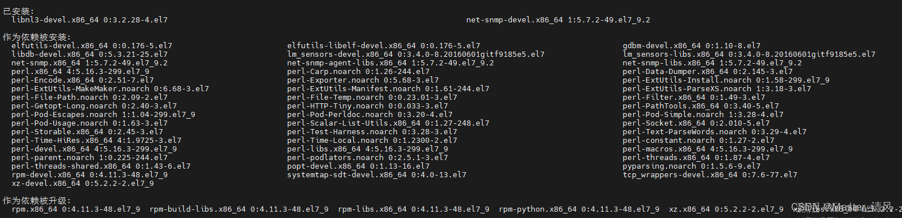
Task: Click the 已安装 heading
Action: (18, 11)
